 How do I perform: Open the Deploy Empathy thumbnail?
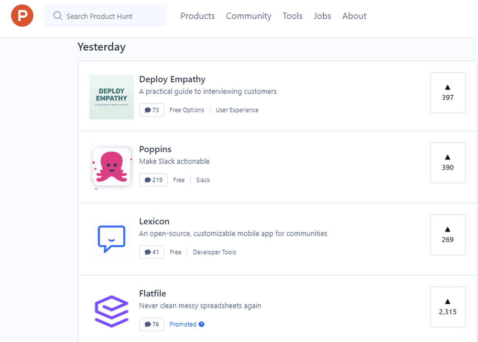(x=111, y=97)
